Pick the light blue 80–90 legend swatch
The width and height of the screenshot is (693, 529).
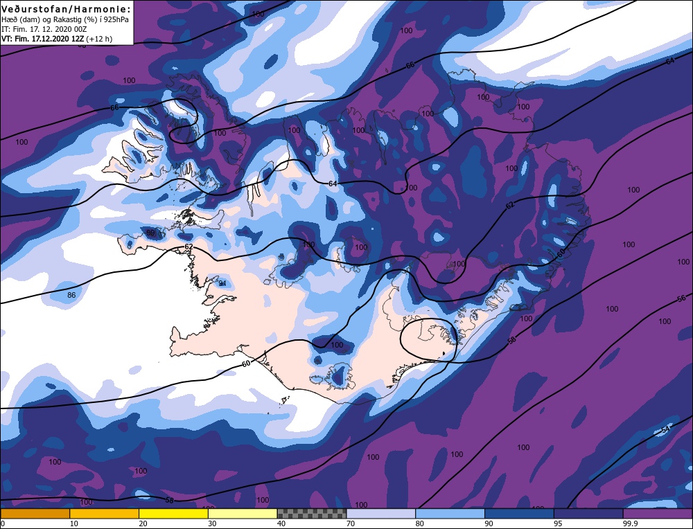click(x=450, y=514)
